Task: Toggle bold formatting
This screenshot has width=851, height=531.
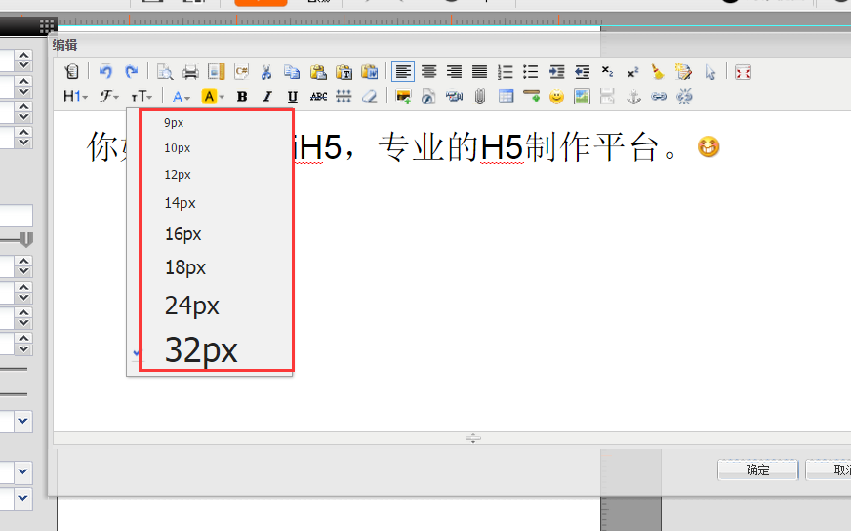Action: click(242, 96)
